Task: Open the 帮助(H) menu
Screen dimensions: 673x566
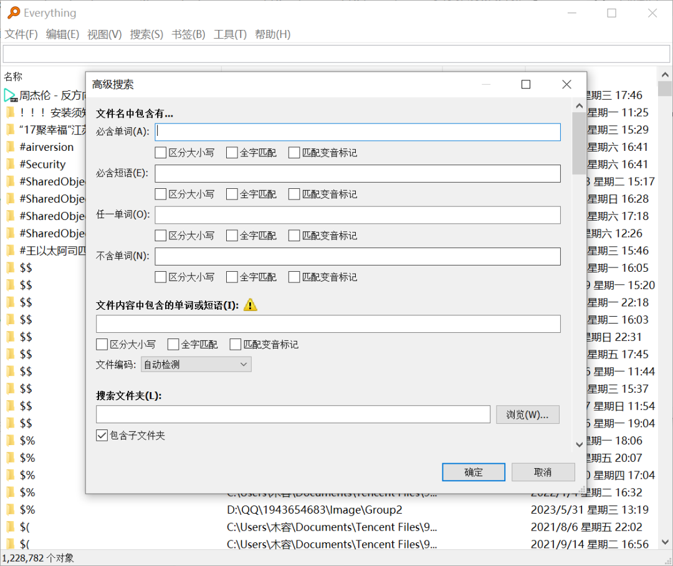Action: (x=272, y=34)
